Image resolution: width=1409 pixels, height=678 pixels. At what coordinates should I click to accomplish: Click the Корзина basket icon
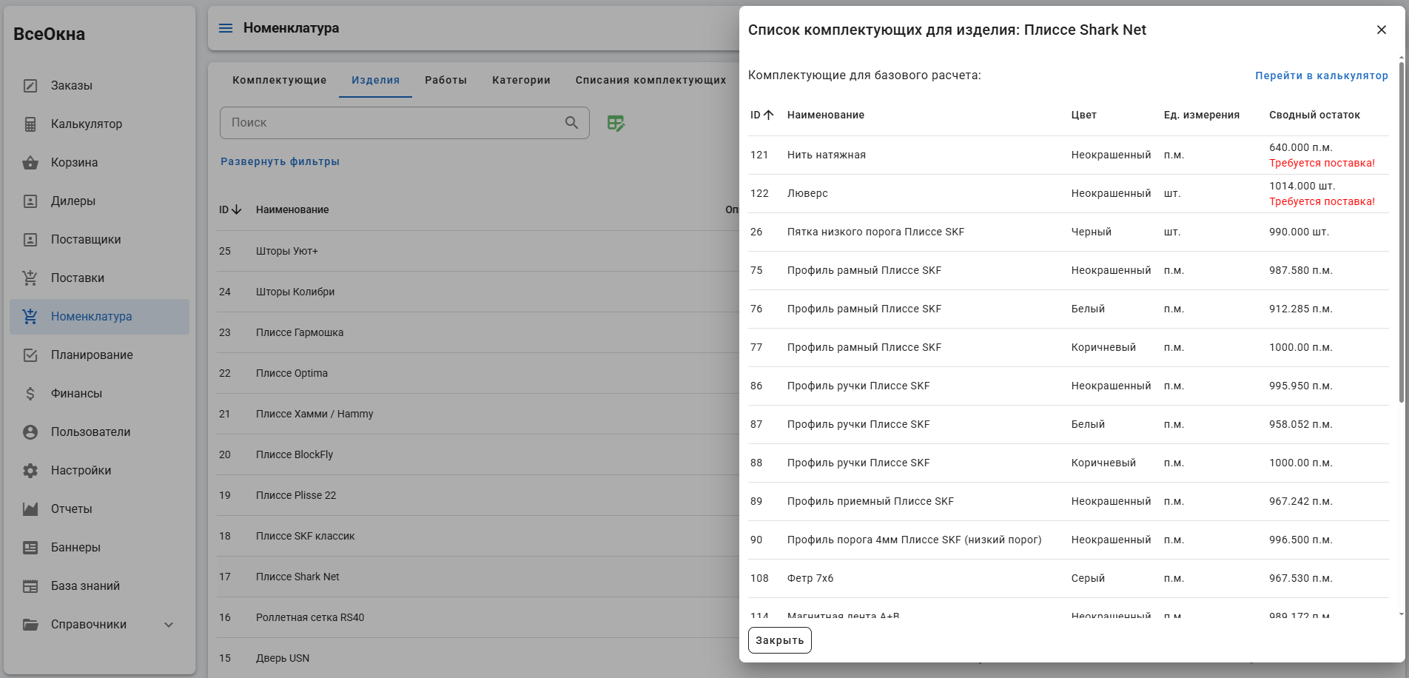30,163
